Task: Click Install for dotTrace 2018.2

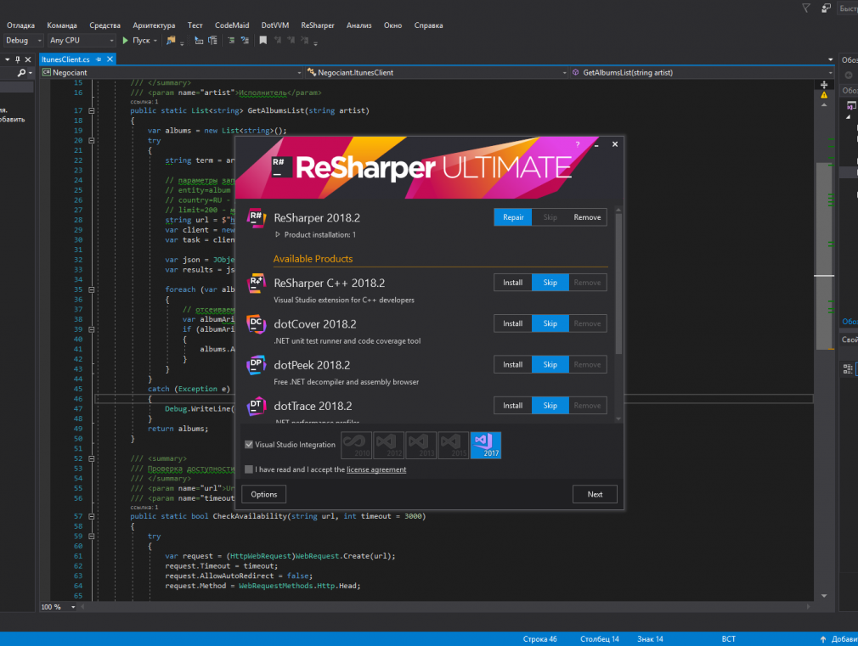Action: pos(513,406)
